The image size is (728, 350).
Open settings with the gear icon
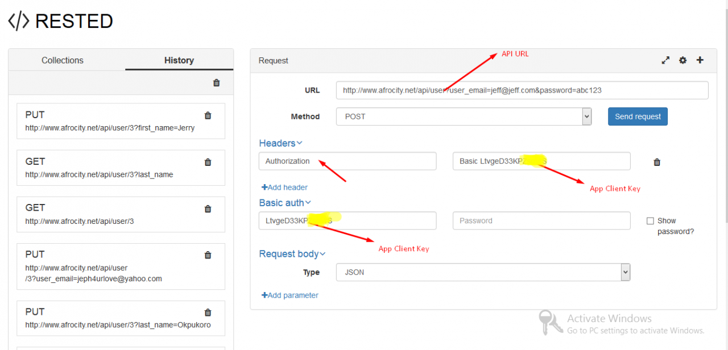[x=682, y=60]
